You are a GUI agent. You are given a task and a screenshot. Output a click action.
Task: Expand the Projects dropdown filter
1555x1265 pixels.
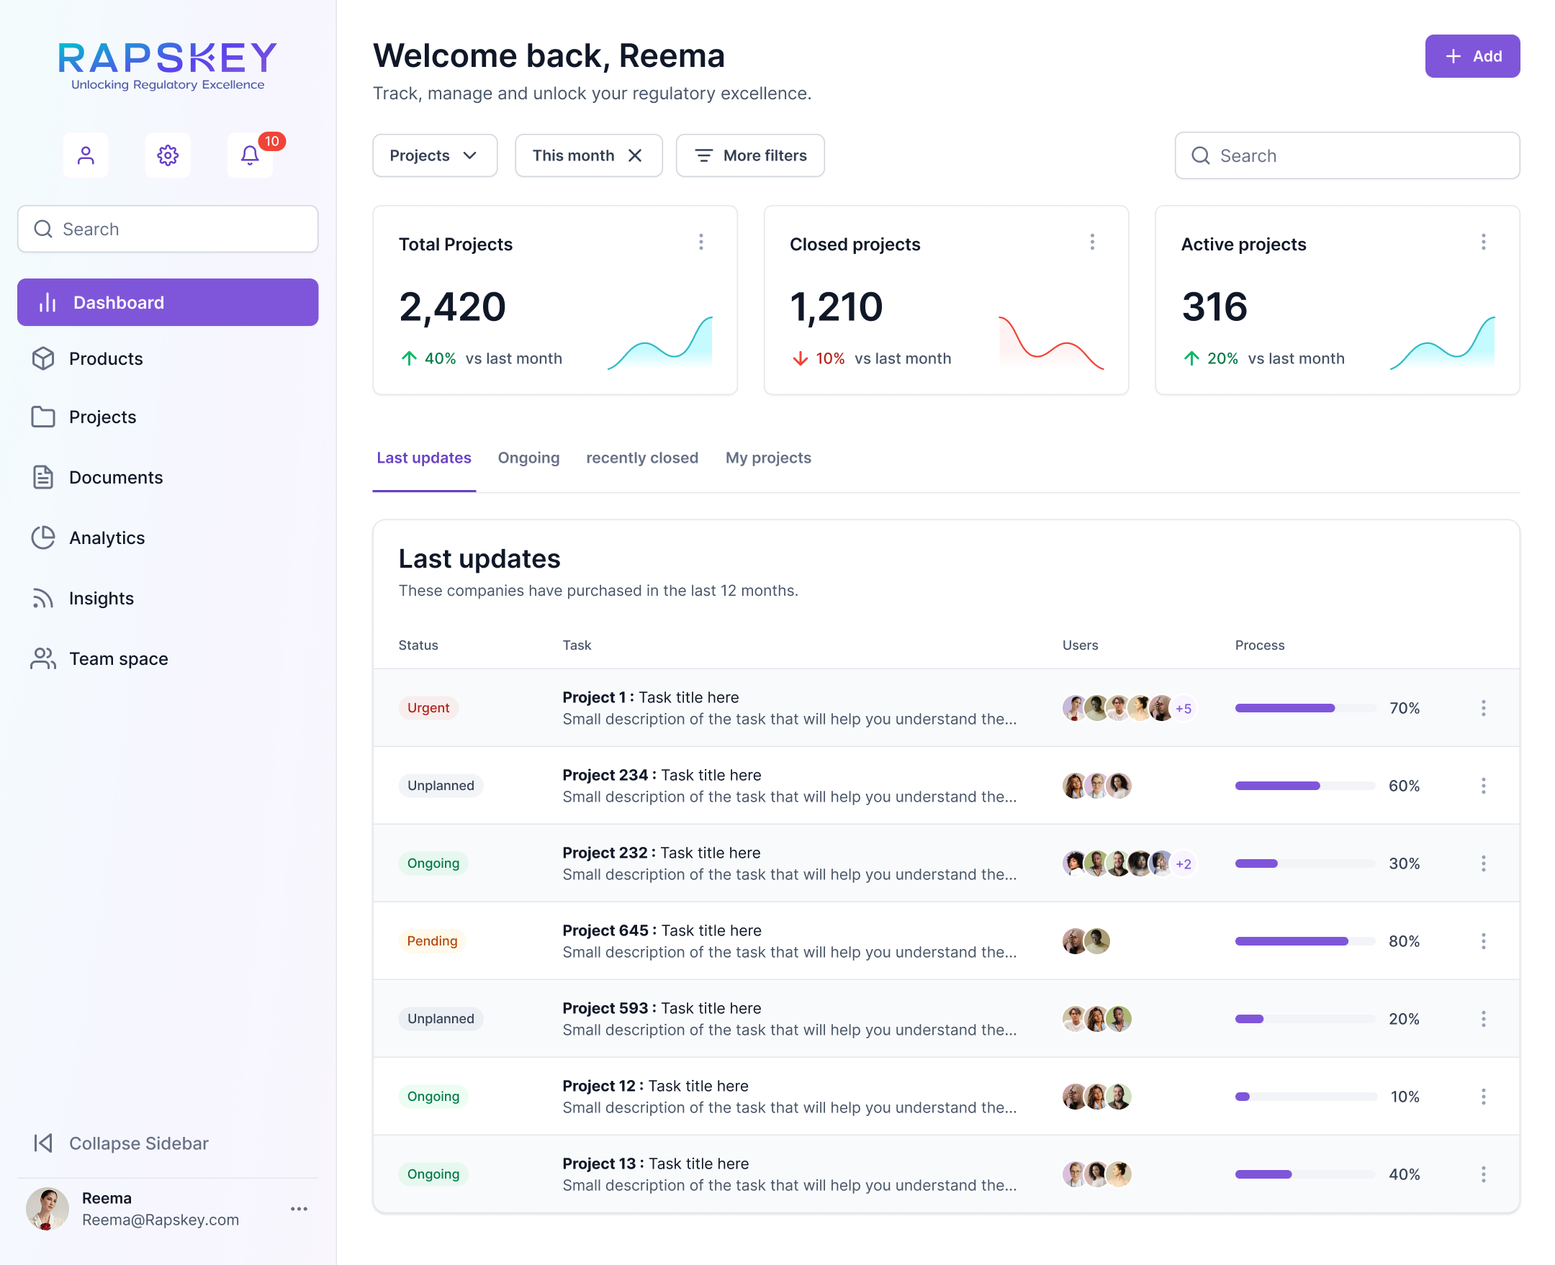pos(435,155)
